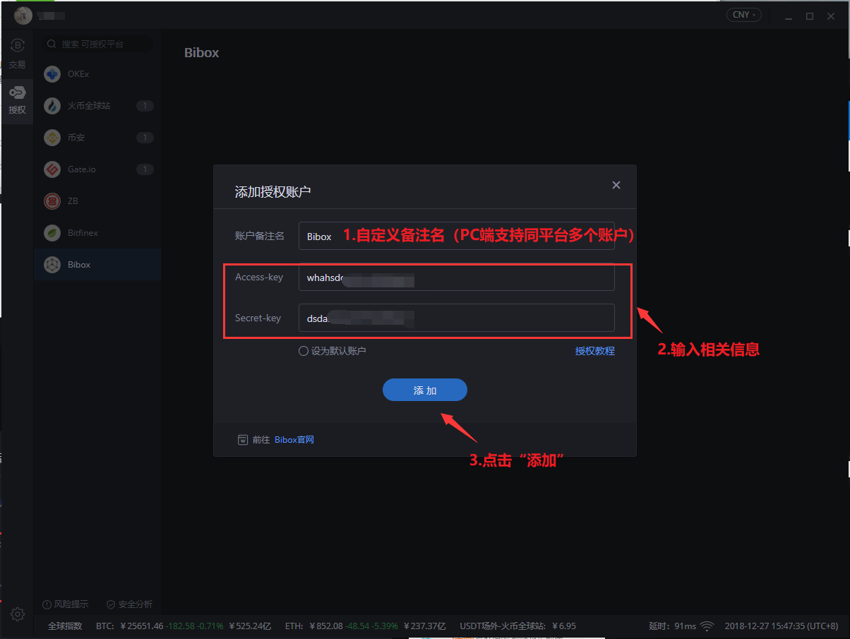Click the 添加 button

click(x=425, y=390)
